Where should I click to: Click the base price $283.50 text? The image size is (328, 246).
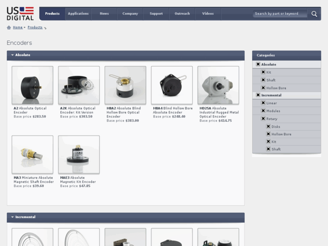pos(30,116)
